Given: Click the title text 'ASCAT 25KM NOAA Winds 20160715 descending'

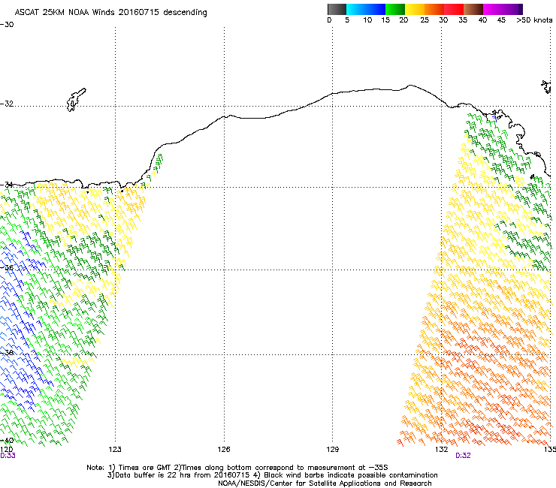Looking at the screenshot, I should click(x=110, y=12).
